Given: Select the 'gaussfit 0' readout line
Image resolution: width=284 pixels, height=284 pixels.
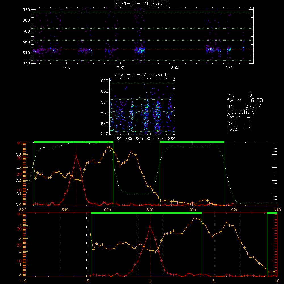Looking at the screenshot, I should [x=241, y=112].
